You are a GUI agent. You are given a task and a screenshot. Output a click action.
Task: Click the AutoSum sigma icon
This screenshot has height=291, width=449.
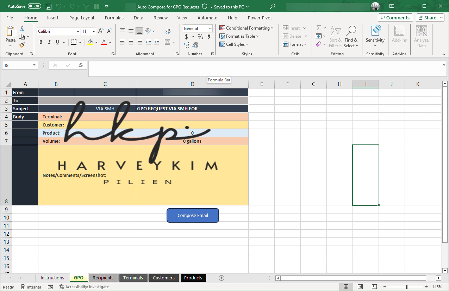coord(318,28)
